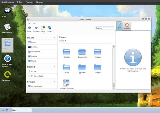Select Desktop in the Places list
The width and height of the screenshot is (160, 113).
click(42, 47)
